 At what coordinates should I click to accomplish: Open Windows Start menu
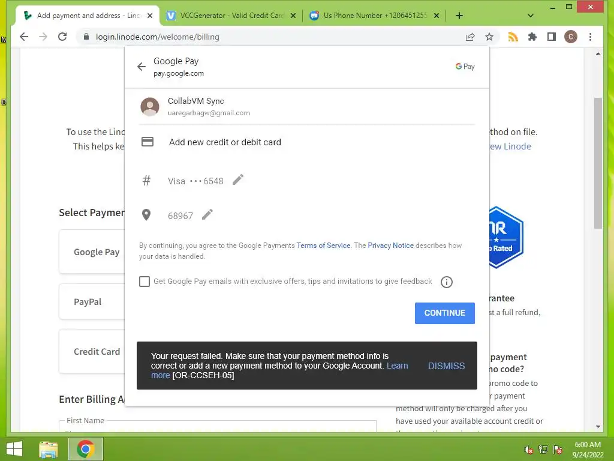(x=14, y=449)
